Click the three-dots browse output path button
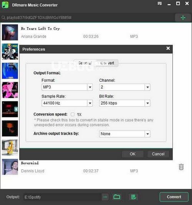 (105, 197)
